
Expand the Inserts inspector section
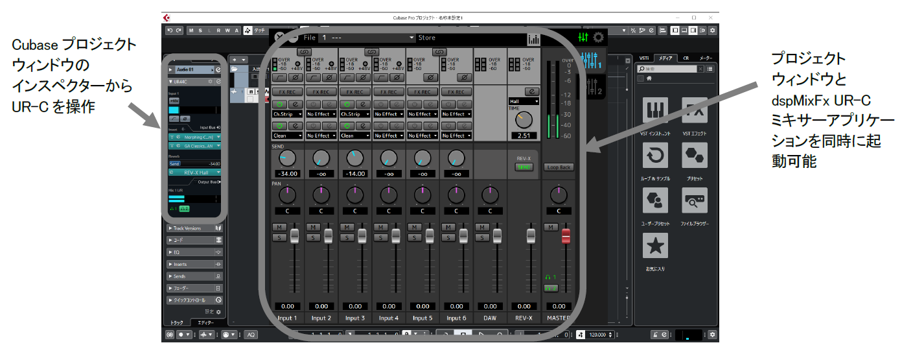click(194, 265)
